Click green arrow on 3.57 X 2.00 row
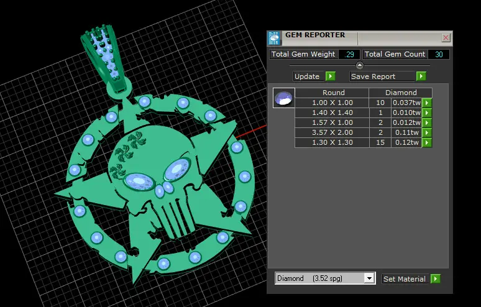The image size is (481, 307). tap(427, 132)
